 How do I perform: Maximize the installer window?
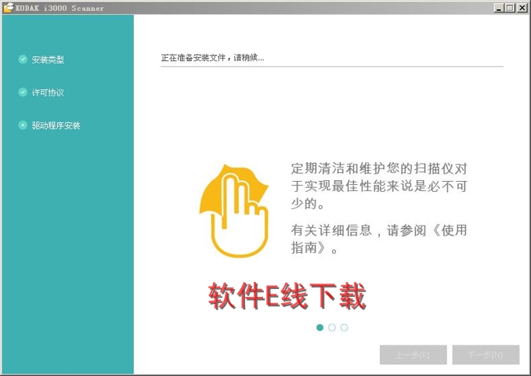(x=510, y=7)
